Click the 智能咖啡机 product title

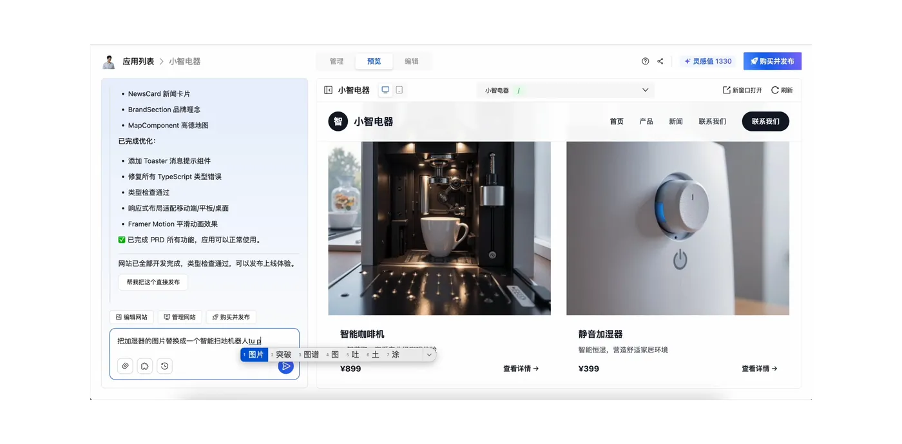(362, 334)
